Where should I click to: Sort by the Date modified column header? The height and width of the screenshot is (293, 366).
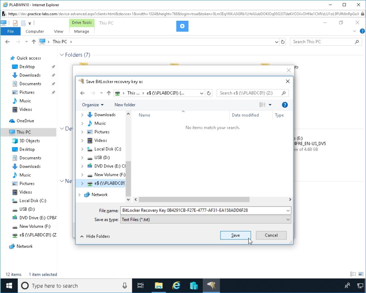[245, 115]
